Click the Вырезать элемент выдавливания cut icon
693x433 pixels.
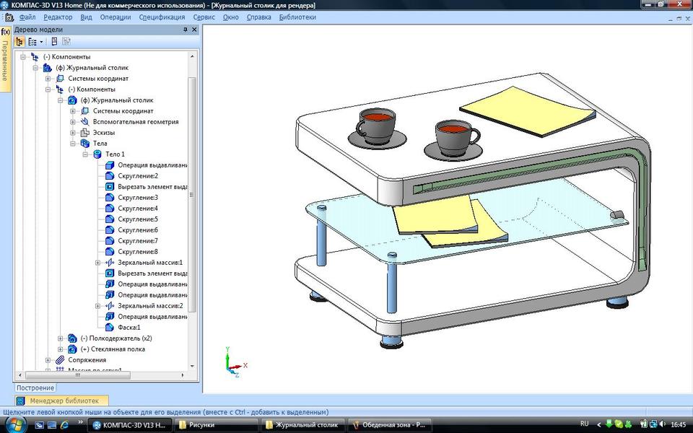point(110,186)
